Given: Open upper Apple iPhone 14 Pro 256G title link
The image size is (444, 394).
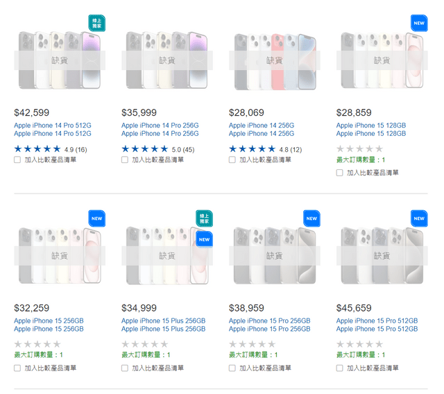Looking at the screenshot, I should pos(160,126).
